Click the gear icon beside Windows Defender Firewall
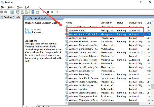The width and height of the screenshot is (154, 107). tap(67, 60)
